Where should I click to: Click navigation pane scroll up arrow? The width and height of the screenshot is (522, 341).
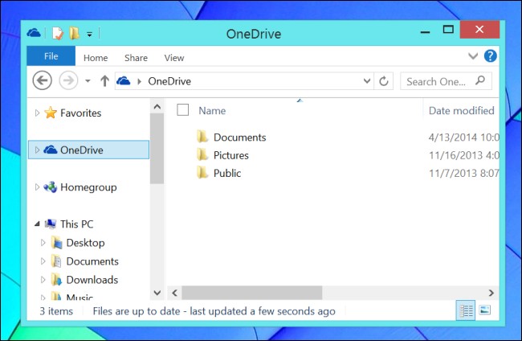157,107
